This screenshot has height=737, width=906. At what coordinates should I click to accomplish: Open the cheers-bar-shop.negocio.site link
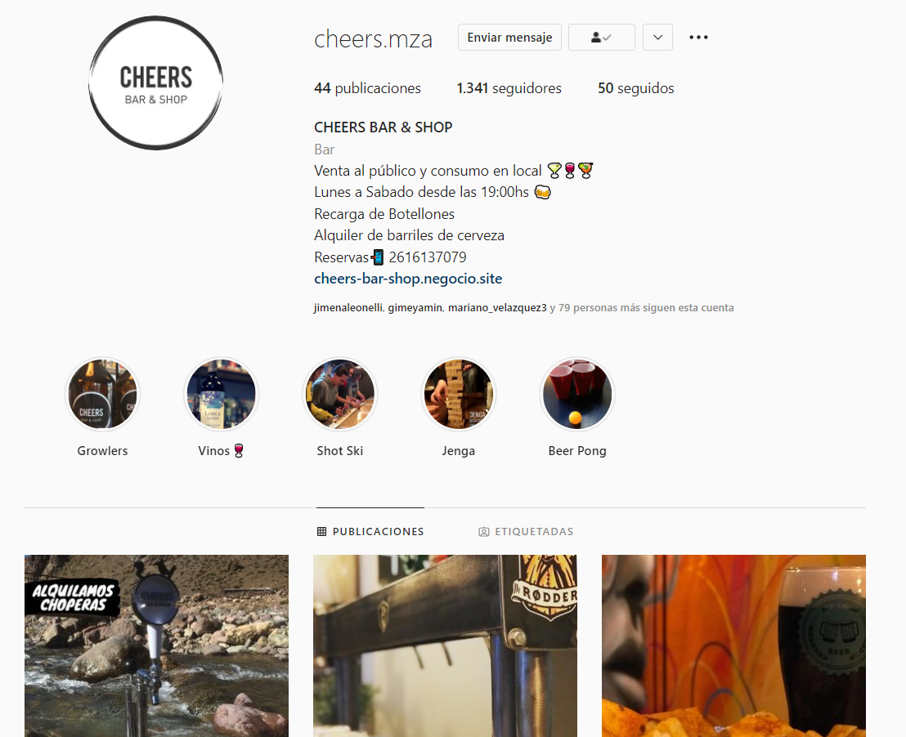point(408,279)
